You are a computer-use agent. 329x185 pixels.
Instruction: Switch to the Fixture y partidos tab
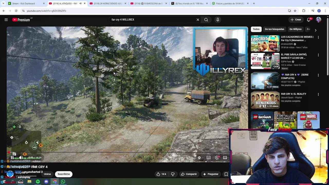(231, 4)
